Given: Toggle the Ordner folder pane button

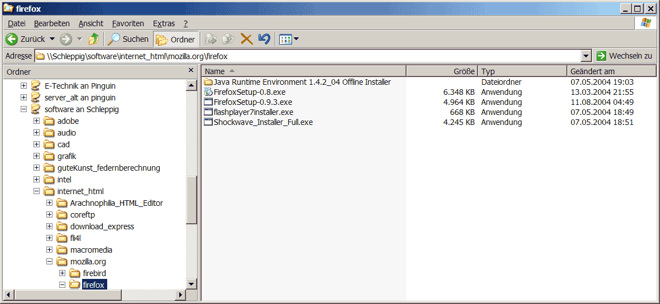Looking at the screenshot, I should tap(175, 39).
